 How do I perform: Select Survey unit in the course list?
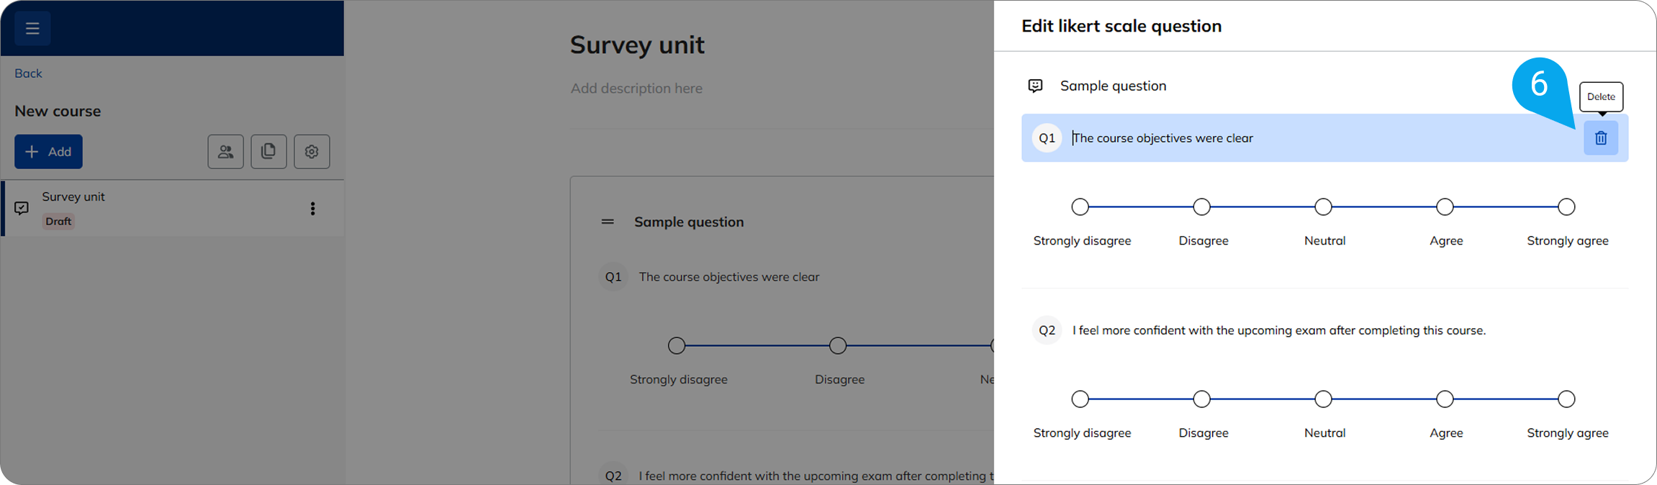pos(73,196)
